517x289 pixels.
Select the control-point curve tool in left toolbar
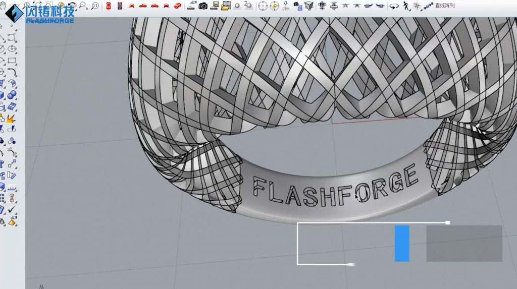point(12,37)
